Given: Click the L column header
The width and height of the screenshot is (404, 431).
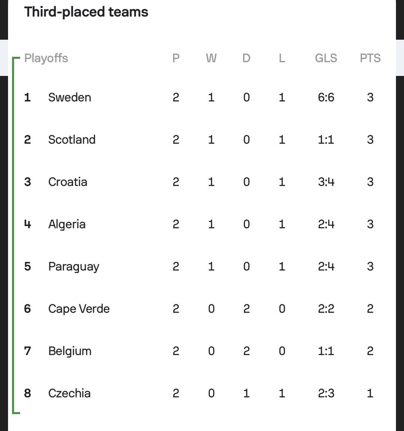Looking at the screenshot, I should click(x=282, y=58).
